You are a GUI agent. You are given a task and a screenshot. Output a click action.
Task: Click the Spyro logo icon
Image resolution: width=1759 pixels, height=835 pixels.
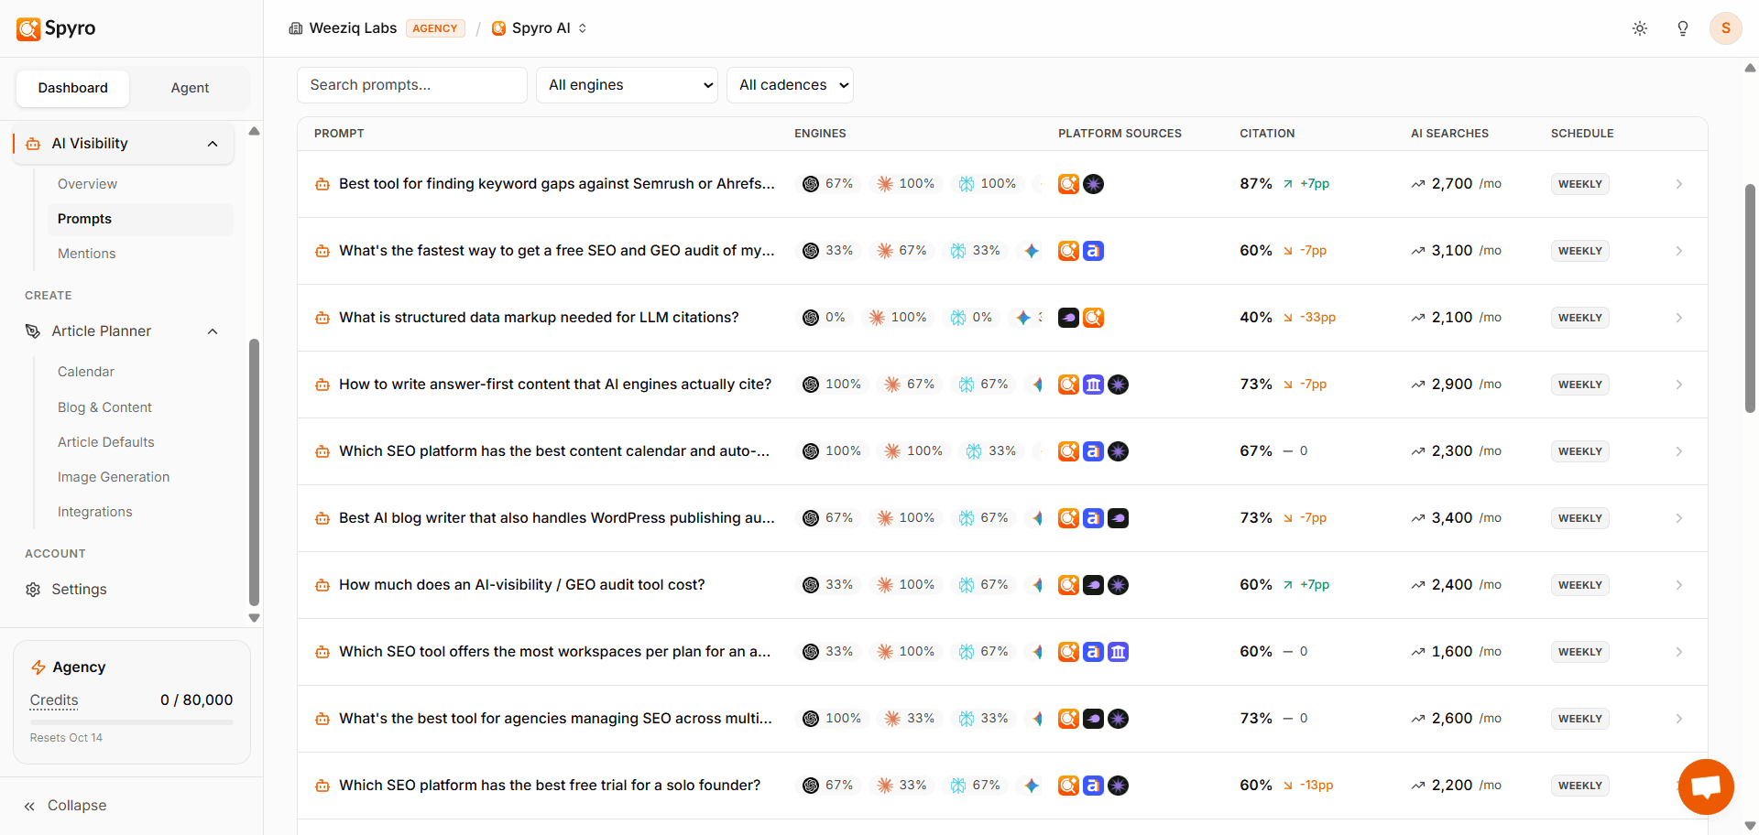coord(28,28)
